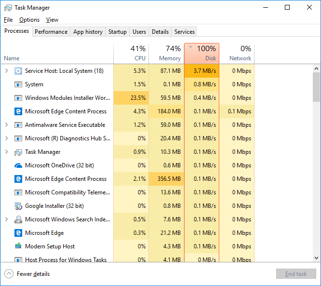This screenshot has height=286, width=321.
Task: Expand Microsoft (R) Diagnostics Hub entry
Action: (7, 138)
